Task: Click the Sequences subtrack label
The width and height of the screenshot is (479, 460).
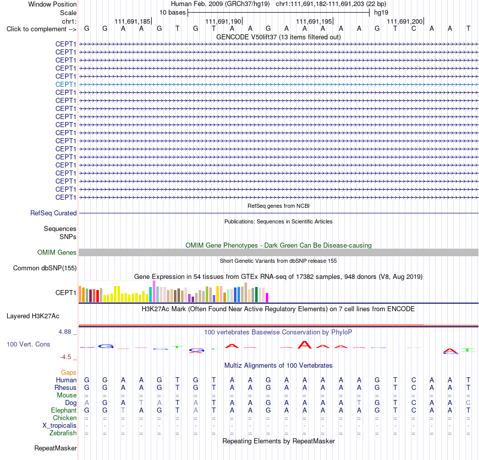Action: click(x=60, y=228)
